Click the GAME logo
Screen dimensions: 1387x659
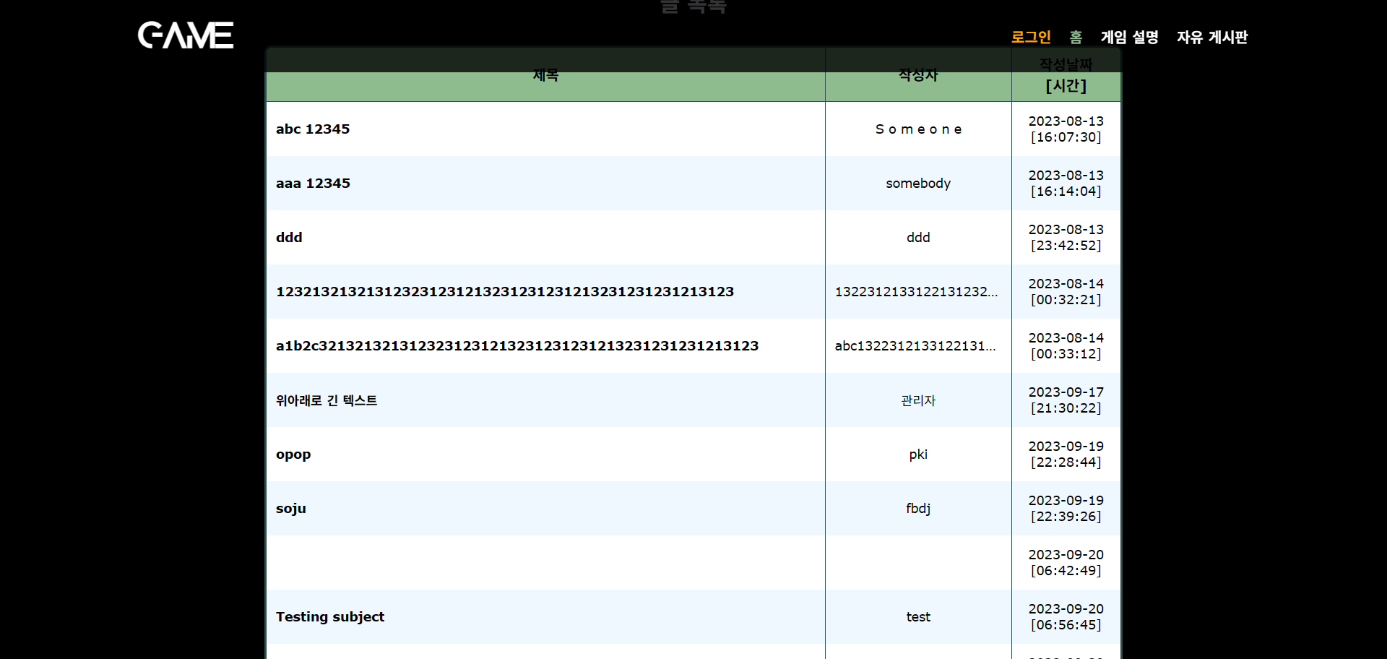(x=186, y=35)
